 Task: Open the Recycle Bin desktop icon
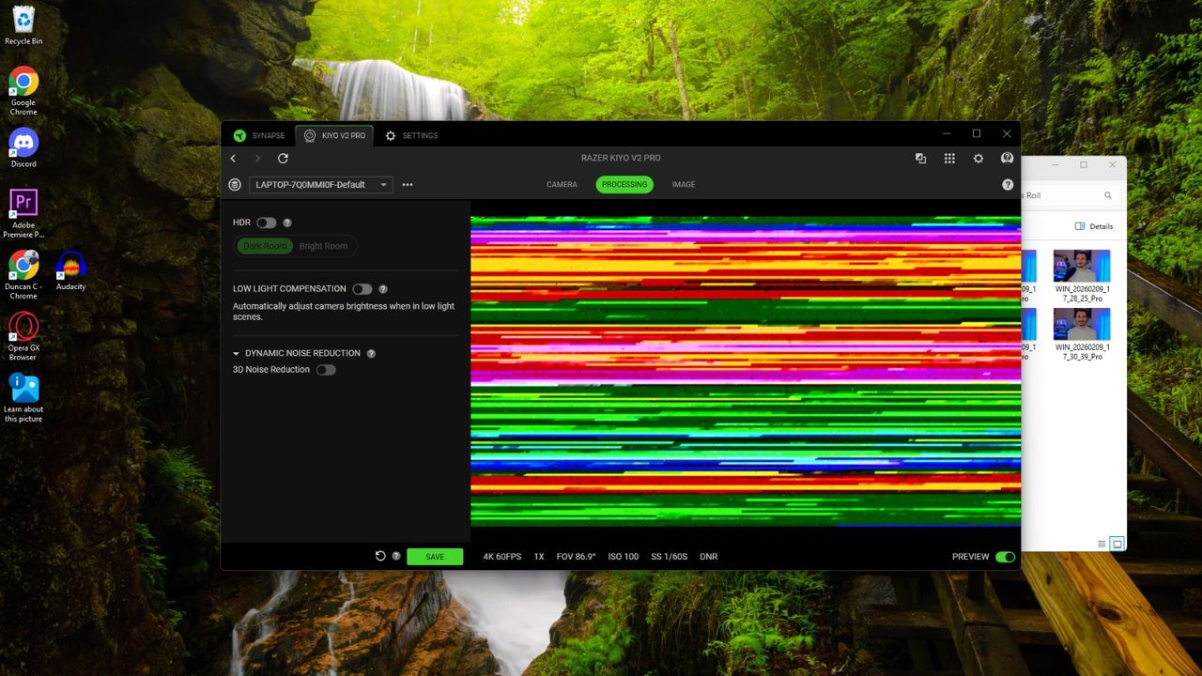23,25
